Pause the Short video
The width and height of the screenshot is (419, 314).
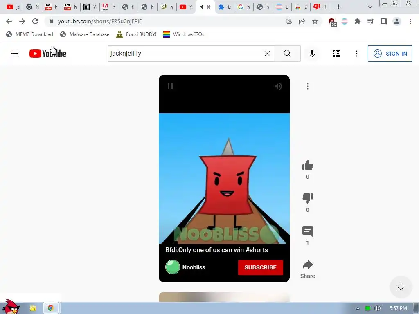click(170, 86)
